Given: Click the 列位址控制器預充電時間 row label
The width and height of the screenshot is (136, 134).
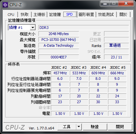Looking at the screenshot, I should (29, 91).
